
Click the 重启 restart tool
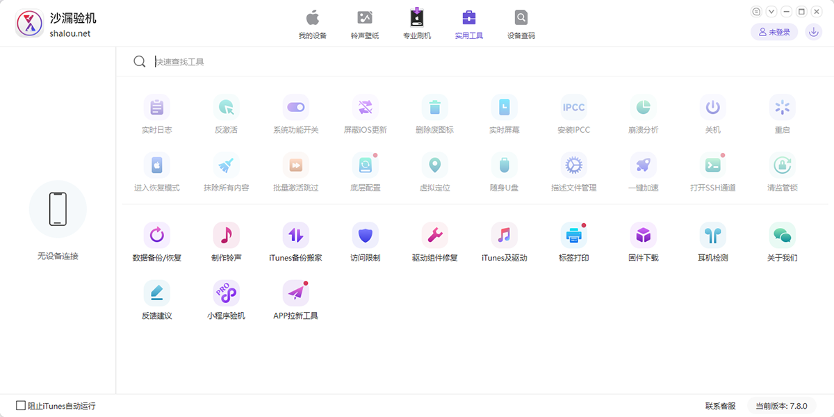point(783,115)
